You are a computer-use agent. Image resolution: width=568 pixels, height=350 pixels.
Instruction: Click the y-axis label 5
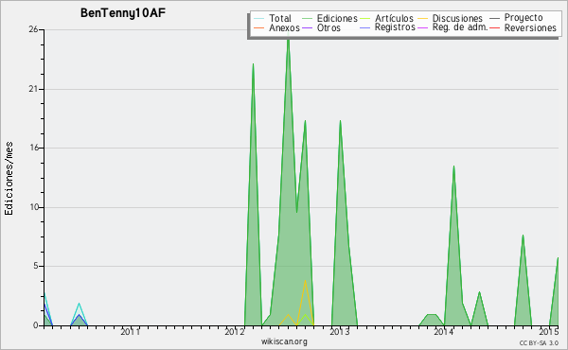pos(36,266)
